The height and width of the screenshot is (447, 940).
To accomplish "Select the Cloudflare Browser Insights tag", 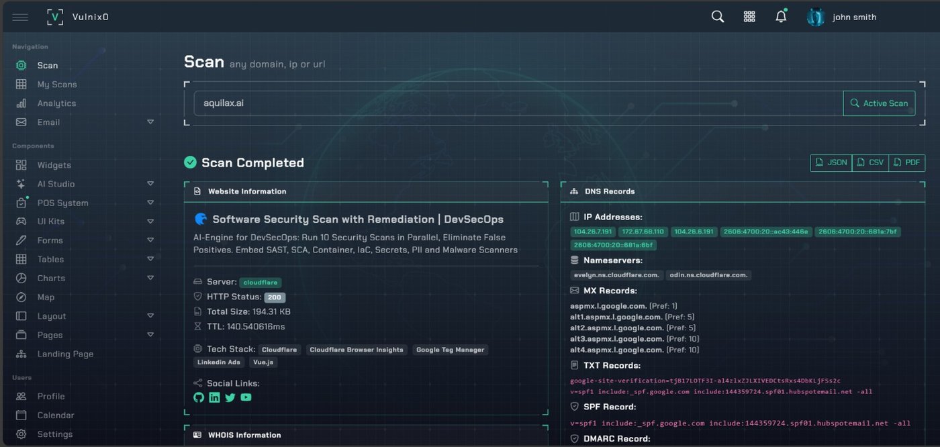I will click(357, 350).
